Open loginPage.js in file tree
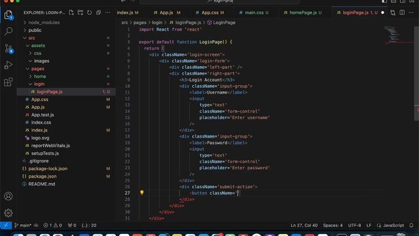The width and height of the screenshot is (419, 236). (x=66, y=92)
